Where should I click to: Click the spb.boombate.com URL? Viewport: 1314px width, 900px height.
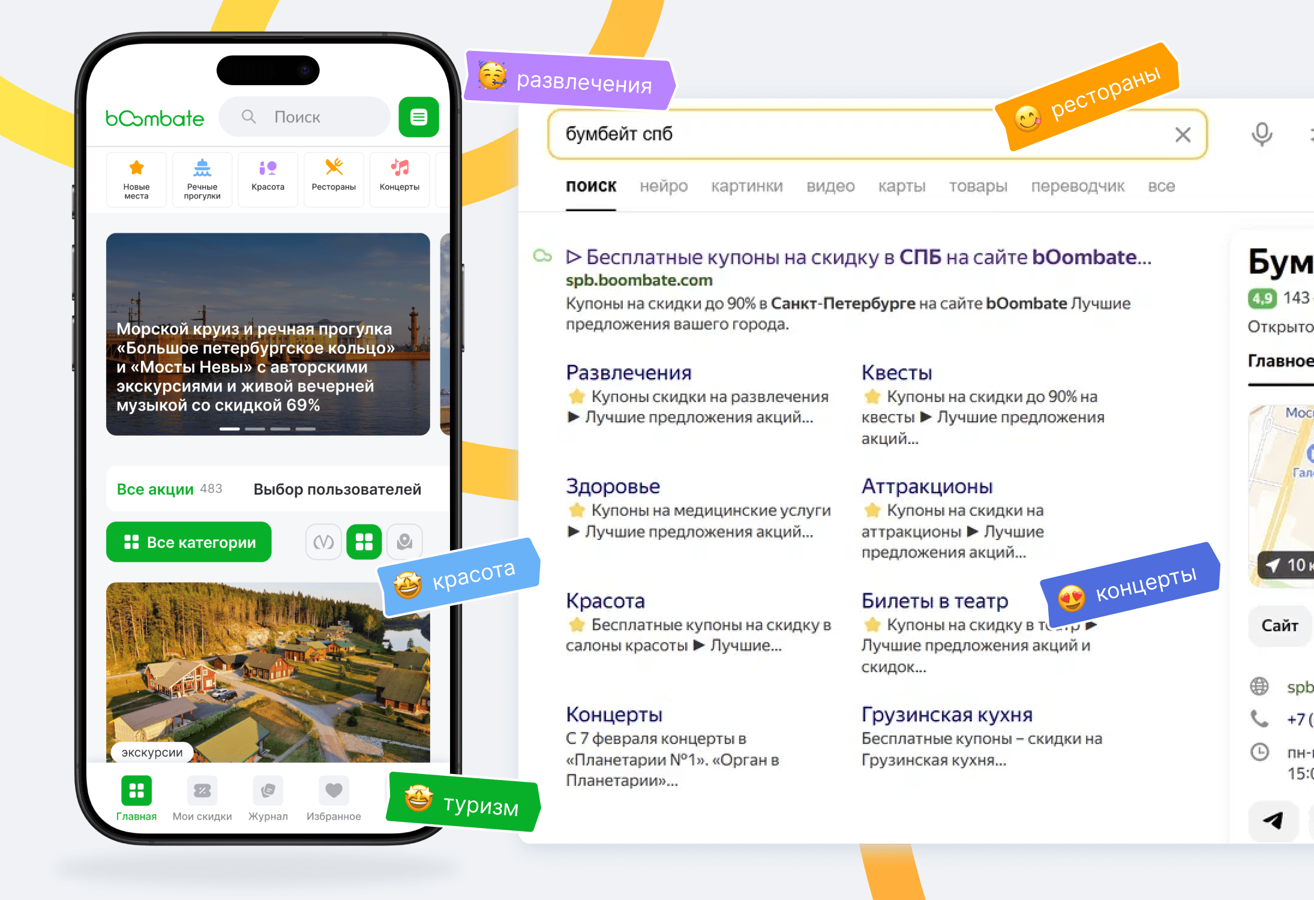tap(639, 280)
